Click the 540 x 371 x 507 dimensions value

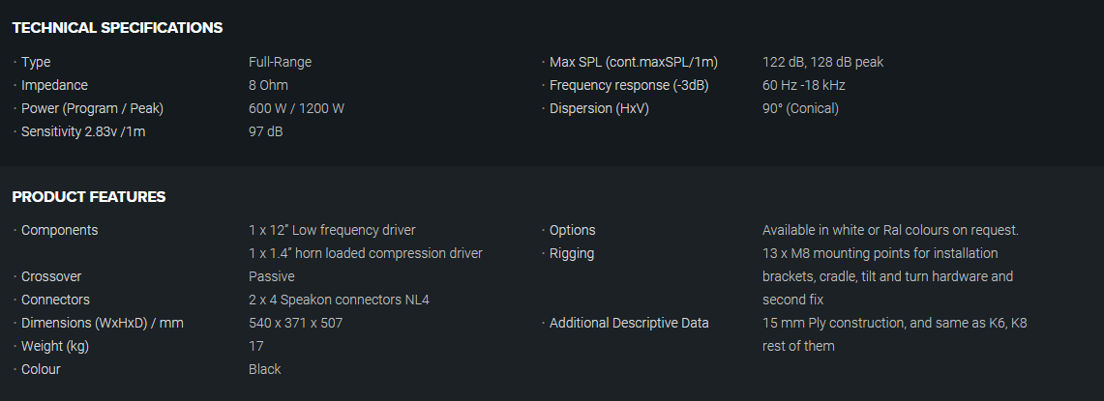[295, 323]
